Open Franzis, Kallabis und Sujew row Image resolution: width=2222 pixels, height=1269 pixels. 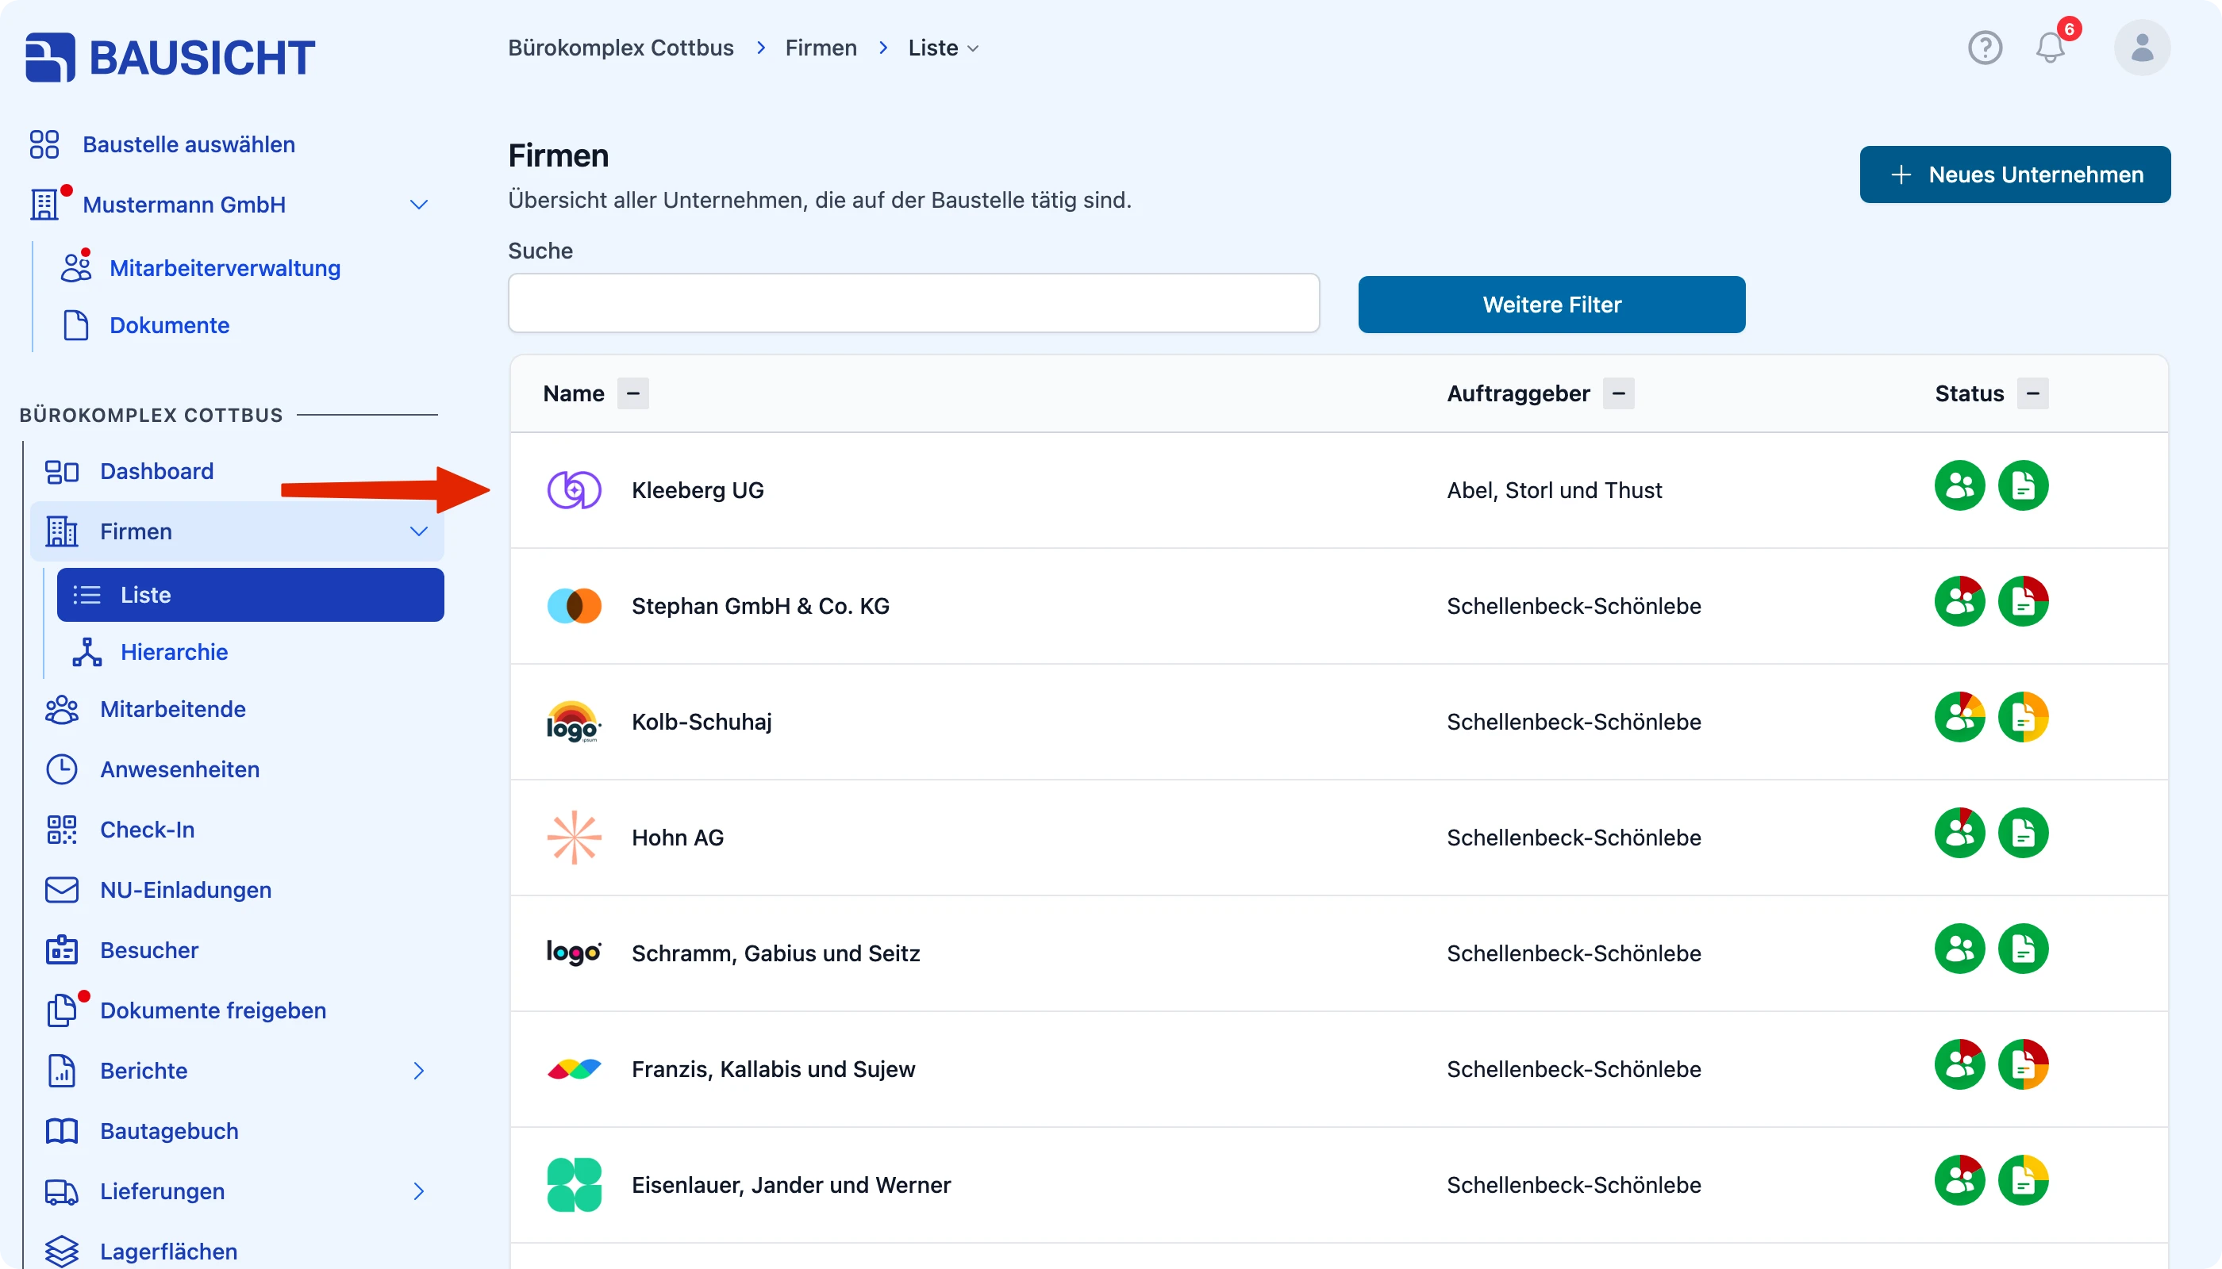click(1339, 1070)
